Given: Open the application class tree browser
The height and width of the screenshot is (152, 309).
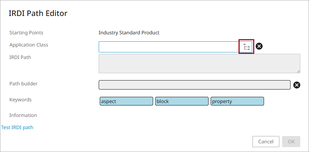Looking at the screenshot, I should (x=246, y=47).
